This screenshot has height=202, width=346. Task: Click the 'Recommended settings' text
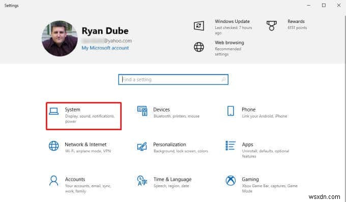click(x=228, y=51)
